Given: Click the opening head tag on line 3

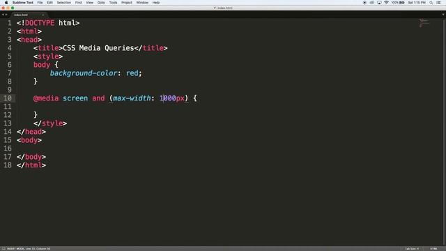Looking at the screenshot, I should [x=29, y=40].
